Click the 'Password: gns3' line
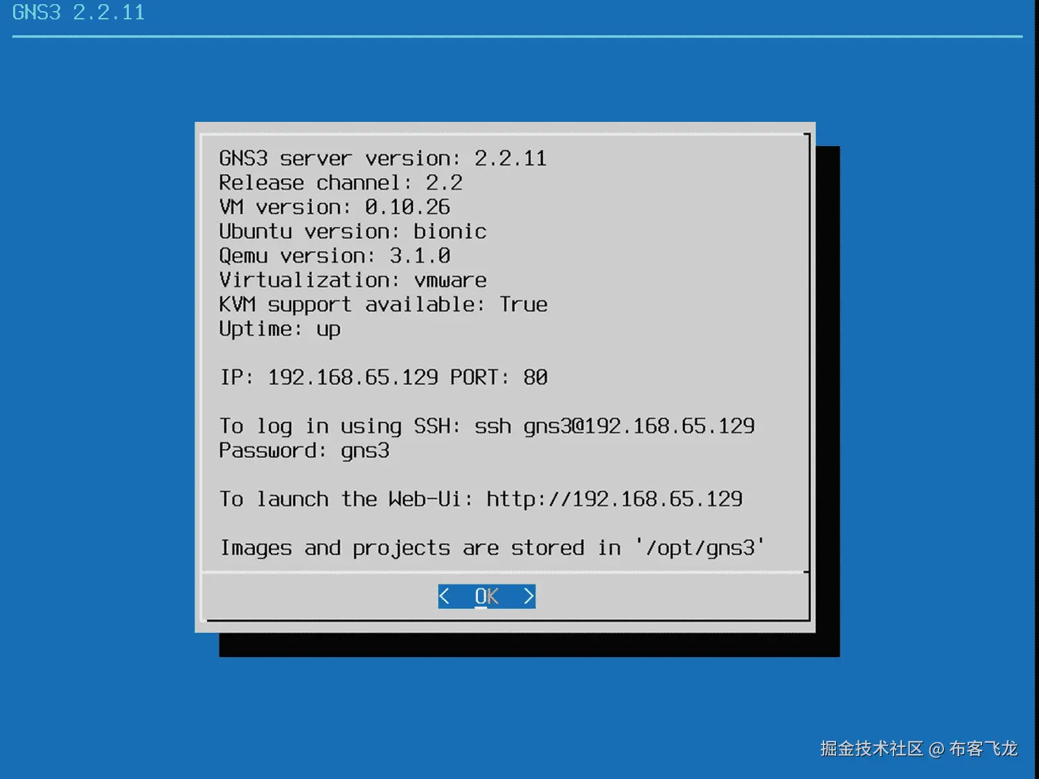Screen dimensions: 1039x779 304,451
